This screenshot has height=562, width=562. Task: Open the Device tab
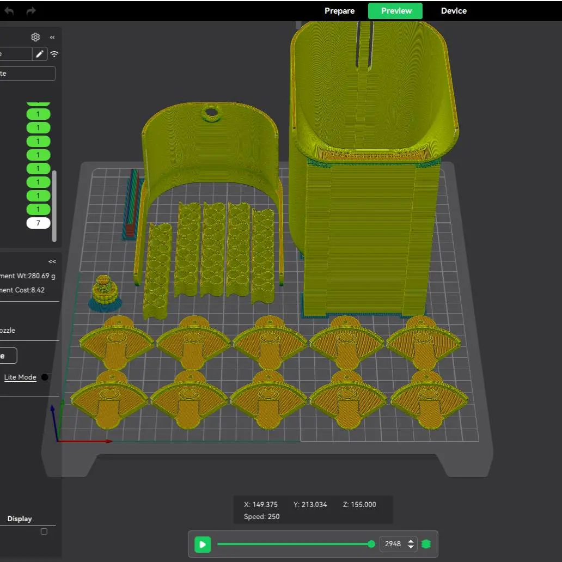coord(454,11)
